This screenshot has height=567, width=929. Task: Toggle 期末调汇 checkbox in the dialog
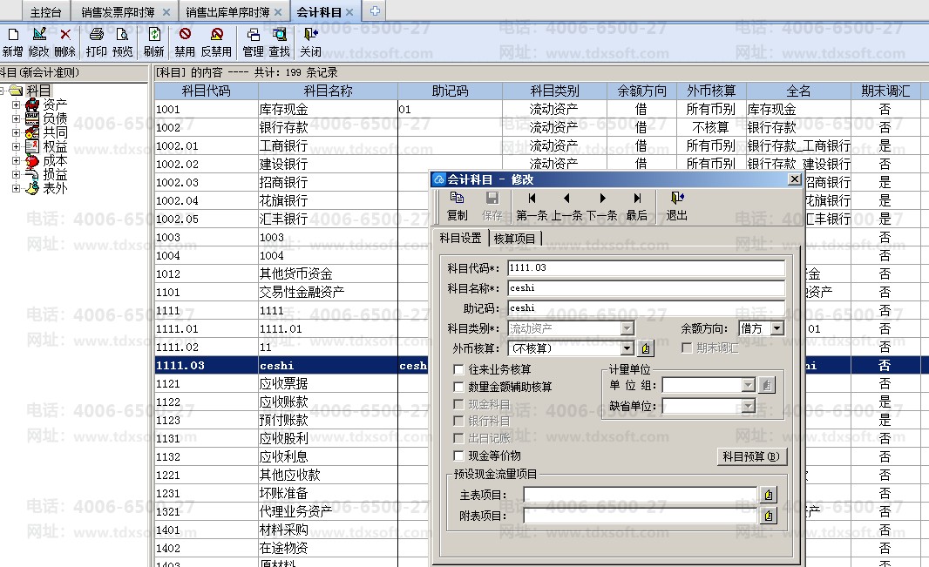coord(687,348)
